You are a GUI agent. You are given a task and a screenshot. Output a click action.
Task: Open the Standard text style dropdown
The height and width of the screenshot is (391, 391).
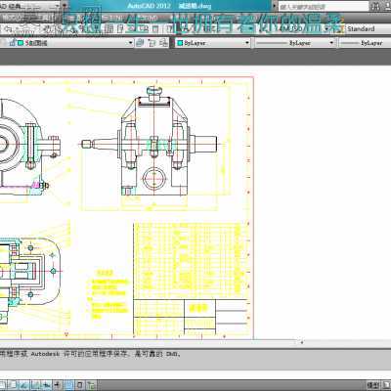click(x=368, y=28)
